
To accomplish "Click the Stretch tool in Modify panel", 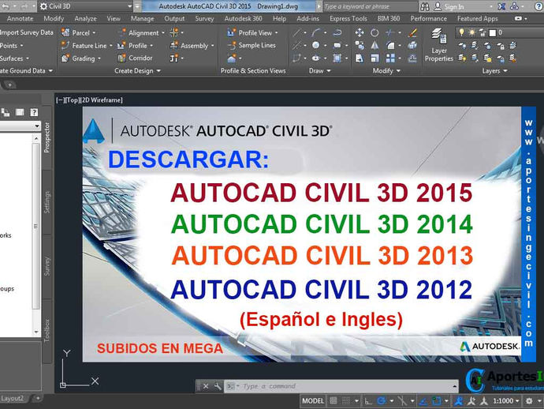I will coord(360,58).
